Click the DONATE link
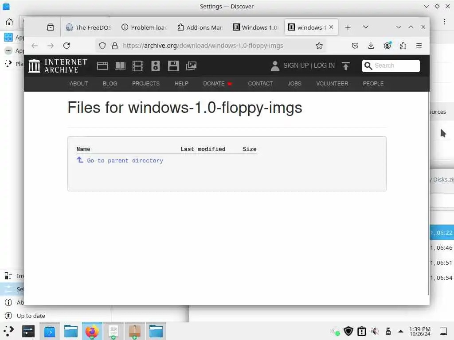This screenshot has width=454, height=340. tap(217, 84)
